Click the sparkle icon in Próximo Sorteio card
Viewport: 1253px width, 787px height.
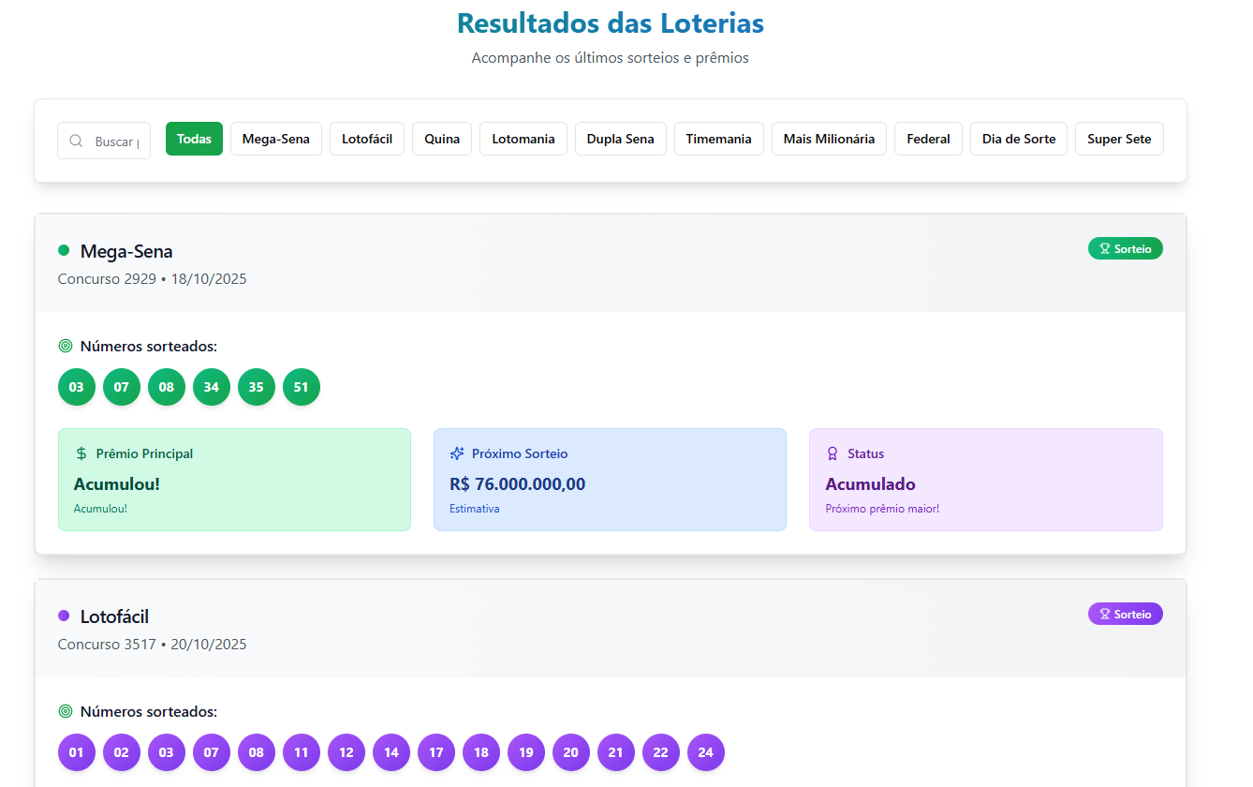click(457, 453)
